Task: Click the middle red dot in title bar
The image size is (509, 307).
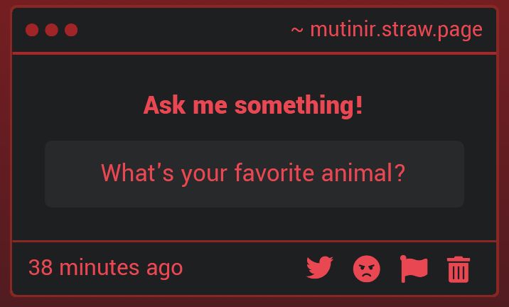Action: (x=51, y=30)
